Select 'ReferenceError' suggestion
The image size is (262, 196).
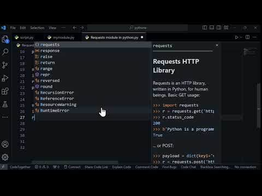pyautogui.click(x=93, y=99)
